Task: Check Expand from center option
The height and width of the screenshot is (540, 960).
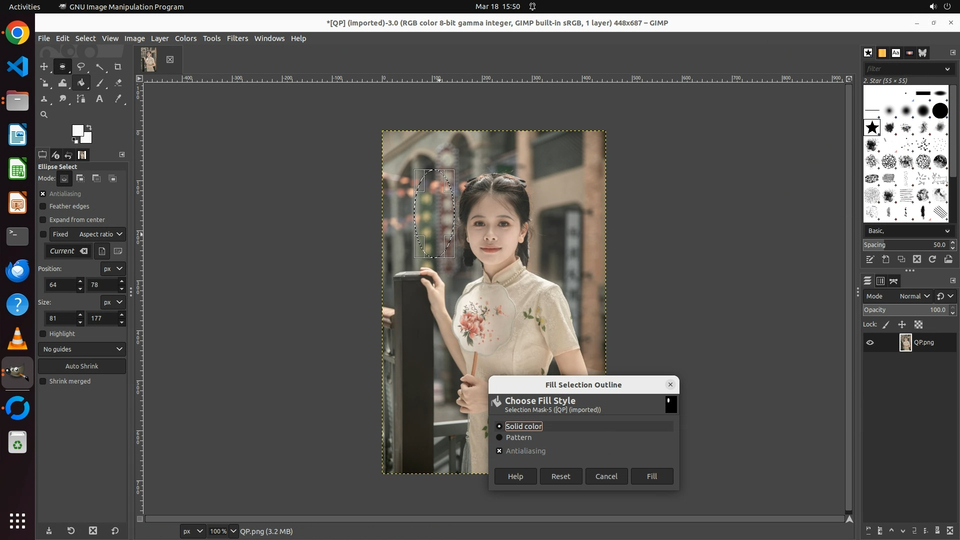Action: coord(43,220)
